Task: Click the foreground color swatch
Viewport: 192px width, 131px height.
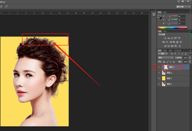Action: tap(159, 16)
